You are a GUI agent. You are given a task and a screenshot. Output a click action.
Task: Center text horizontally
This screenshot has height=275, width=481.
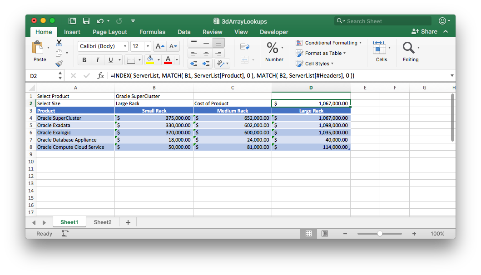point(206,54)
